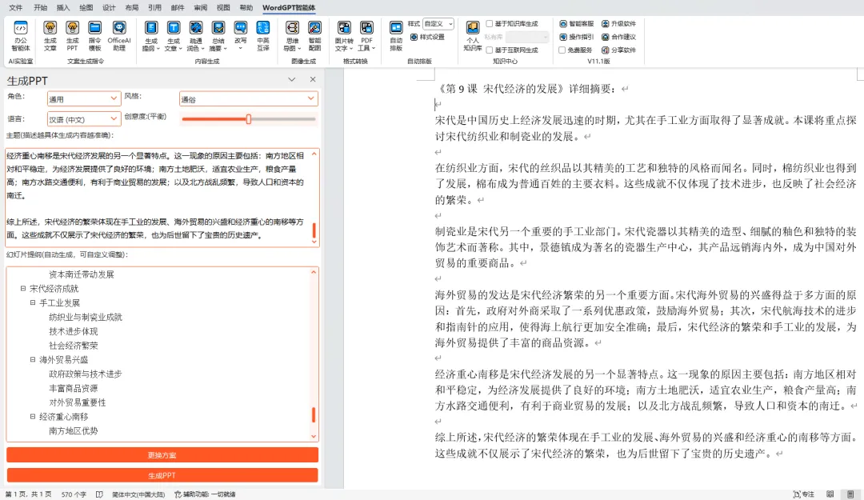Image resolution: width=864 pixels, height=500 pixels.
Task: Open the 风格 dropdown showing 通俗
Action: tap(249, 98)
